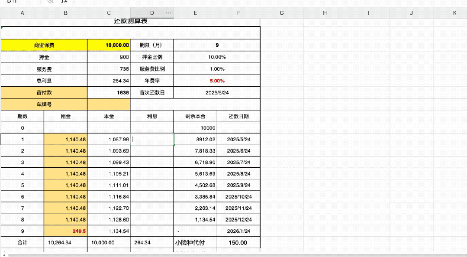Click the 首次还款日 cell 2025/5/24
This screenshot has width=467, height=257.
coord(217,93)
